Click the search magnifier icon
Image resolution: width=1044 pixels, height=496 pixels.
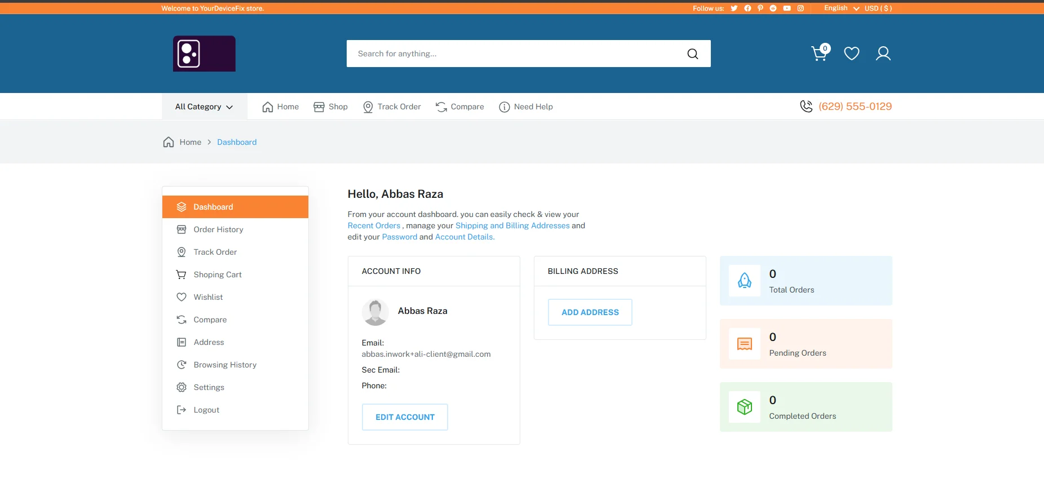pos(692,54)
